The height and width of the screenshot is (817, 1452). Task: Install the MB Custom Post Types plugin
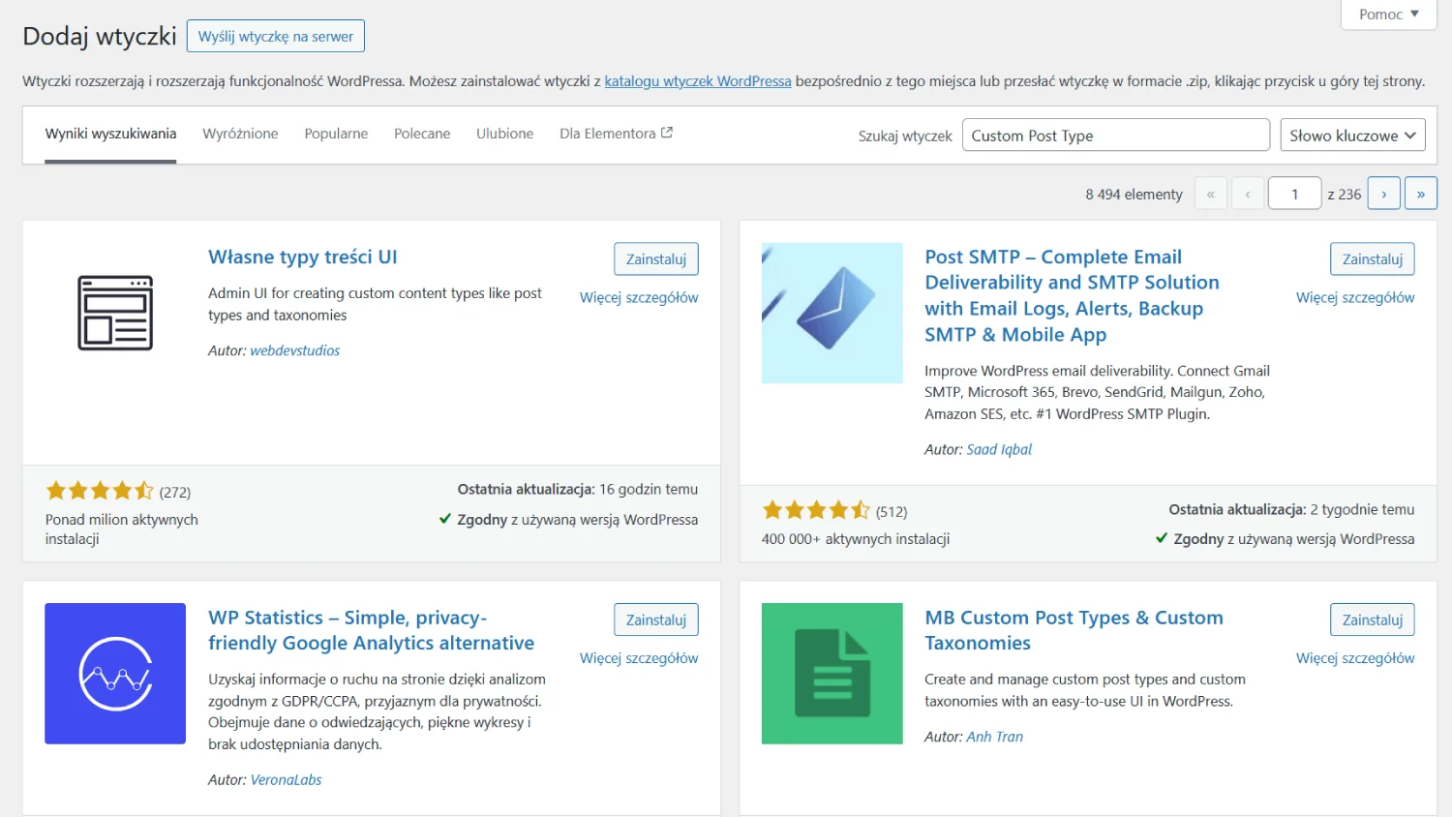tap(1372, 620)
